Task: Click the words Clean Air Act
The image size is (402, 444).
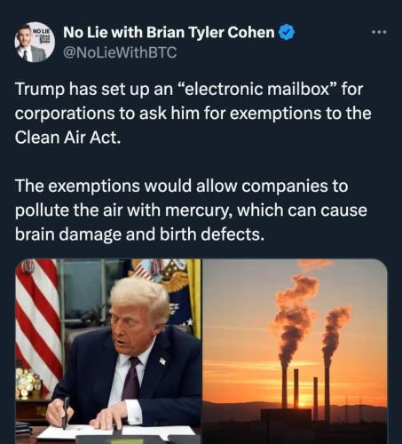Action: click(67, 138)
